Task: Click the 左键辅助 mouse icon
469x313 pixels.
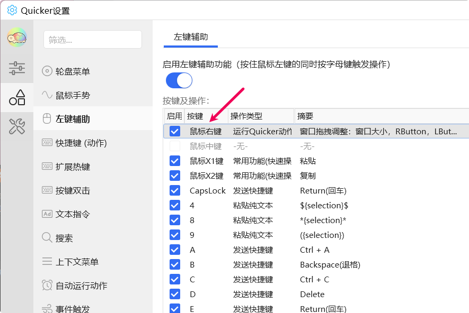Action: (47, 119)
